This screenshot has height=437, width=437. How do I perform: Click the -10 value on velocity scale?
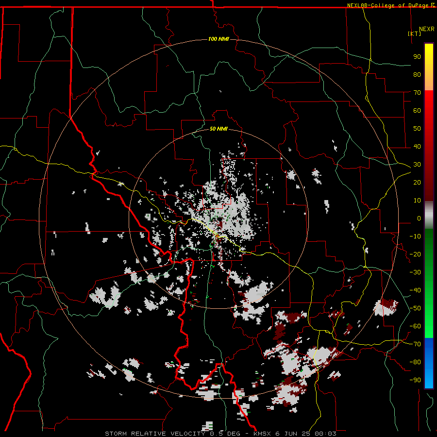[415, 236]
